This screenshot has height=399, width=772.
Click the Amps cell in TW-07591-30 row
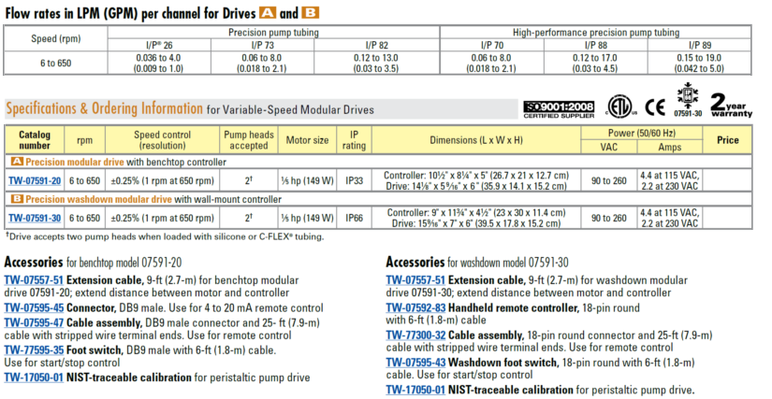click(x=670, y=218)
